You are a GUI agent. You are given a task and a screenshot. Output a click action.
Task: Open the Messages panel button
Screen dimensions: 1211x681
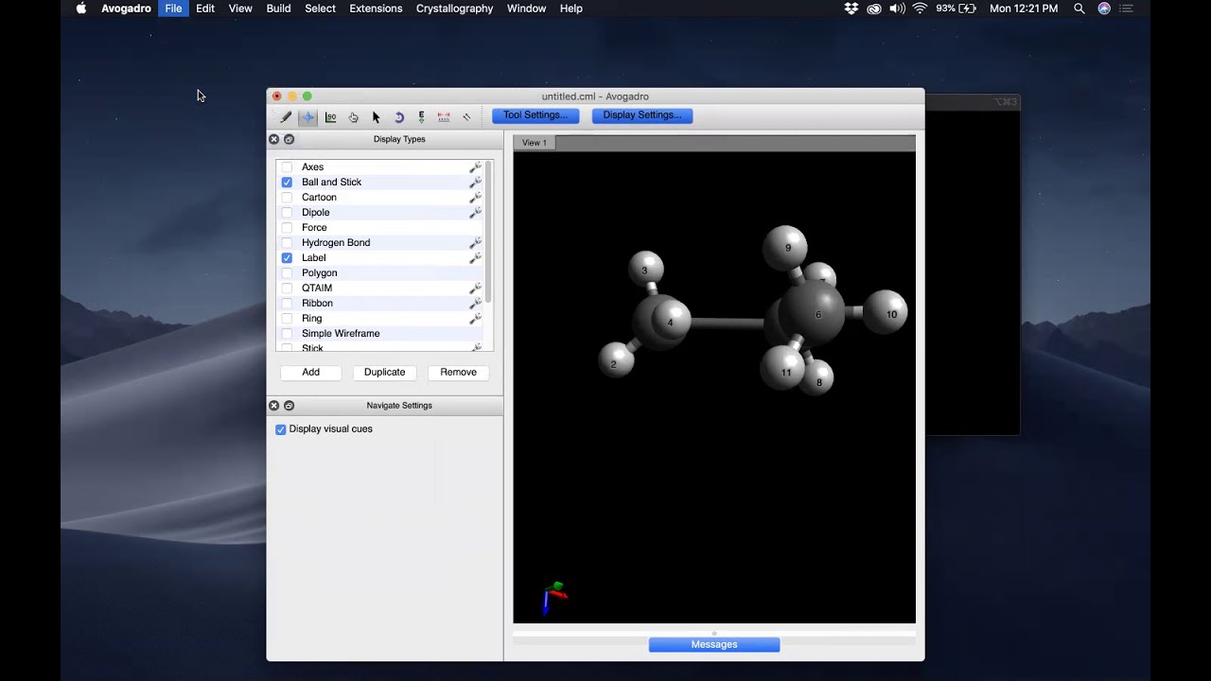pyautogui.click(x=714, y=644)
